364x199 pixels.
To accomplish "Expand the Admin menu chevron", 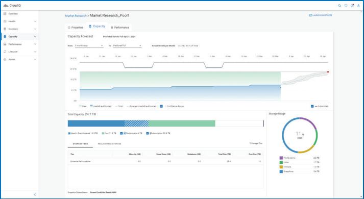I will pyautogui.click(x=35, y=60).
